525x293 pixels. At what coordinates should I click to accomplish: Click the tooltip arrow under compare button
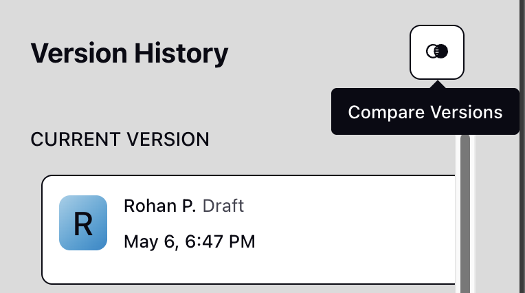437,85
